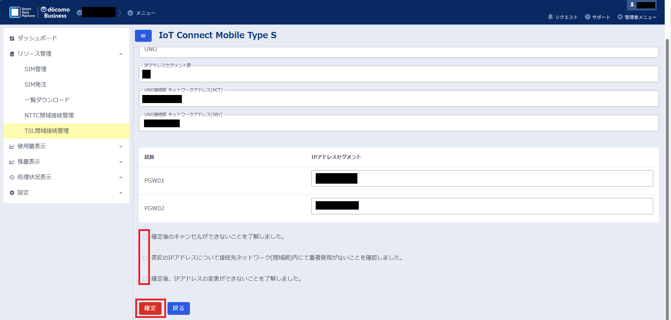Open the workspace selector dropdown arrow
Image resolution: width=671 pixels, height=320 pixels.
click(x=79, y=13)
